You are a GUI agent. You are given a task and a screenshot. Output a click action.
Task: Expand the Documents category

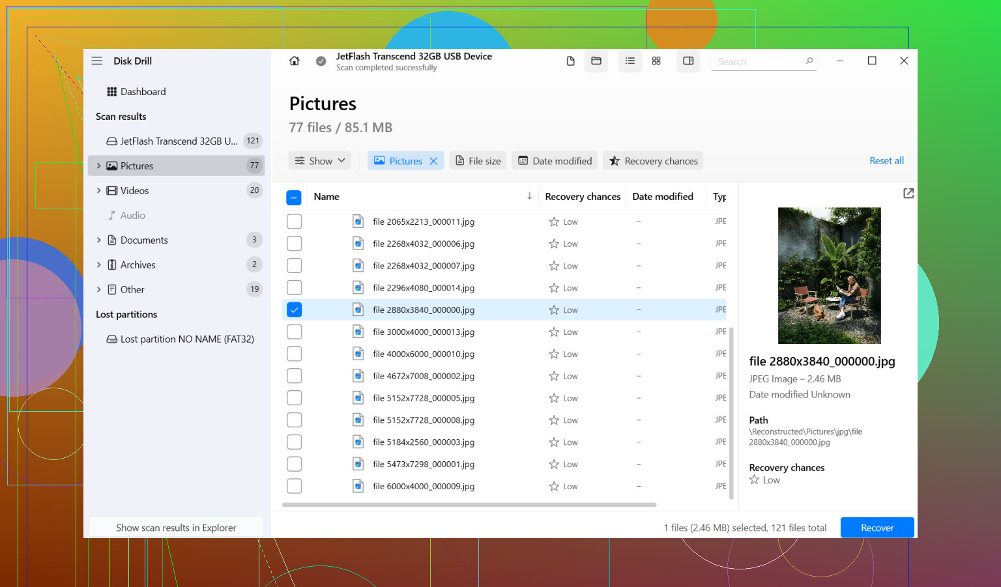[x=99, y=240]
